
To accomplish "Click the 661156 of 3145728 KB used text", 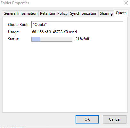I will coord(54,32).
